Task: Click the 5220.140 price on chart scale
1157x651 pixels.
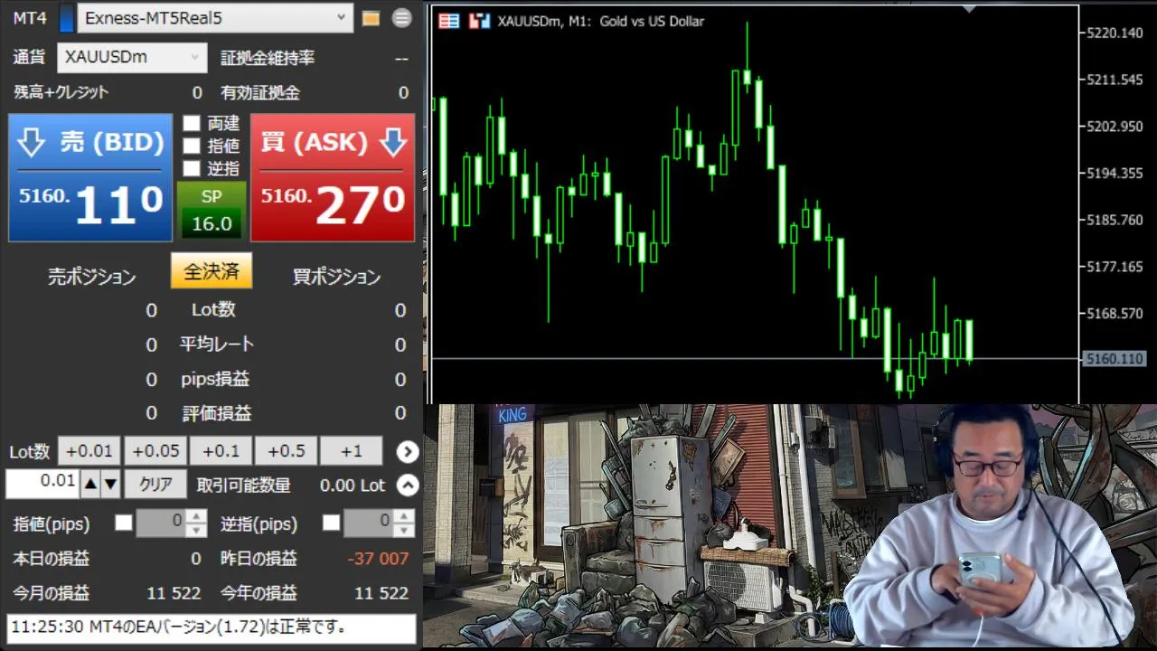Action: (1115, 33)
